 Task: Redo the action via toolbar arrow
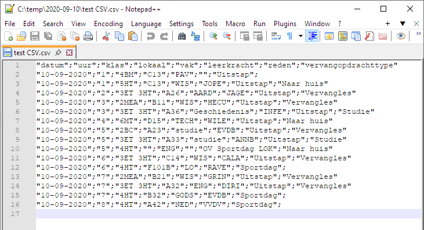[164, 36]
